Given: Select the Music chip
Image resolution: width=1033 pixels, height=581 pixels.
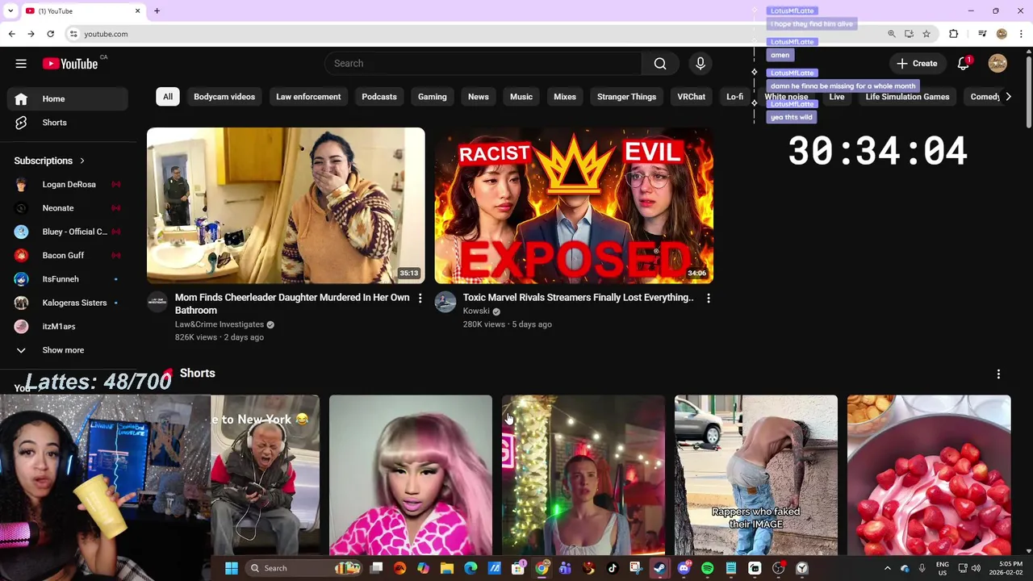Looking at the screenshot, I should 521,97.
